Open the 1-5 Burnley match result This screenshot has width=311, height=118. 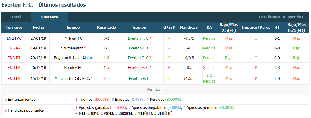click(x=107, y=68)
